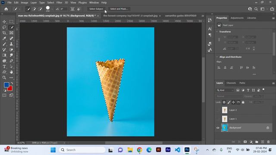Select the Quick Selection tool in toolbox
Viewport: 276px width, 155px height.
[11, 27]
